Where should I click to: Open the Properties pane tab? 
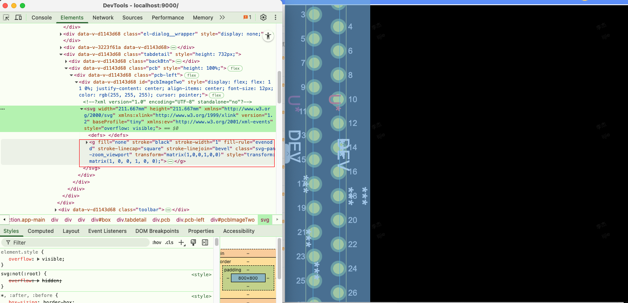pos(201,231)
